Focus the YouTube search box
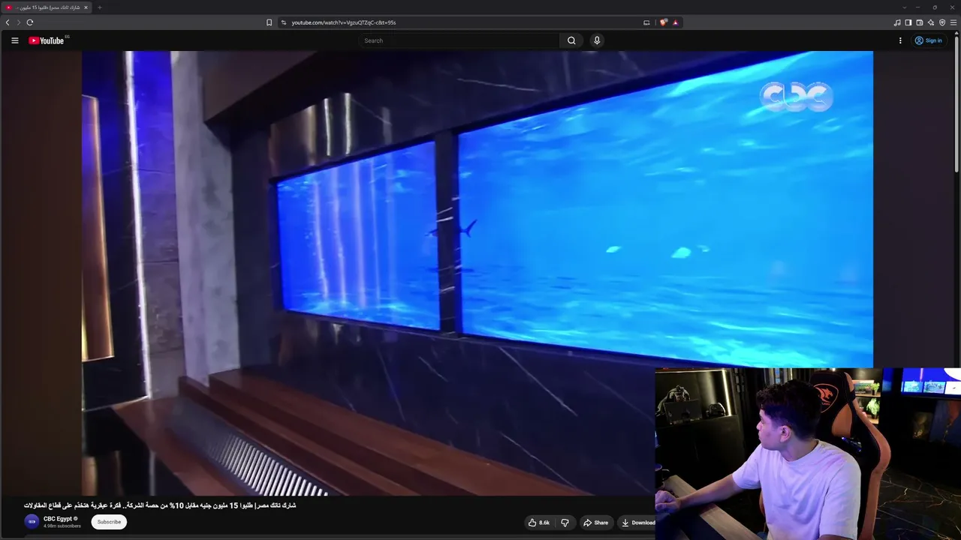 459,40
